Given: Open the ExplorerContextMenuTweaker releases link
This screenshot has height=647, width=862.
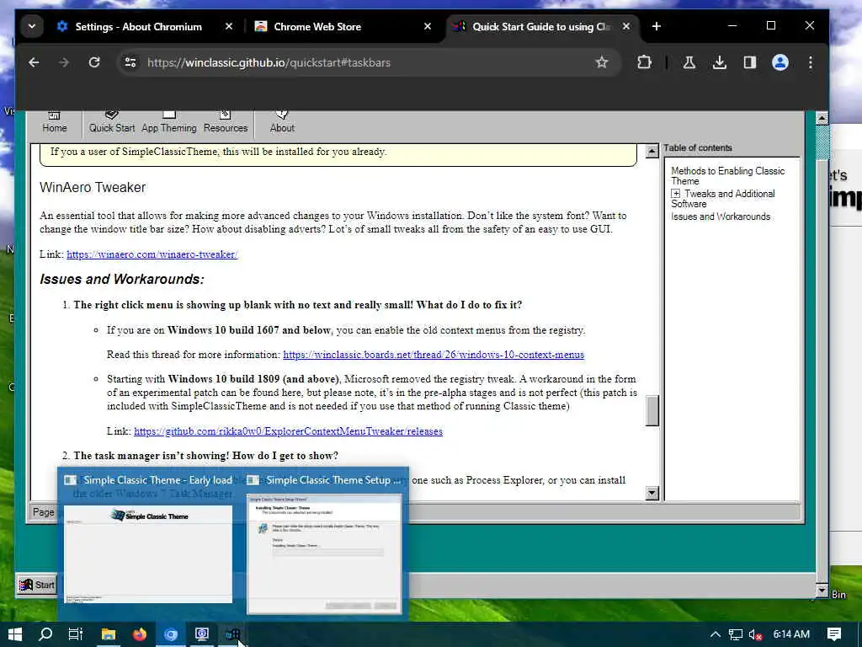Looking at the screenshot, I should [288, 431].
